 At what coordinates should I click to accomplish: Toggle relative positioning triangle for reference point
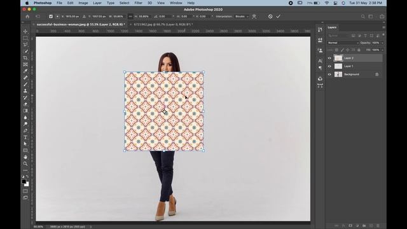click(x=84, y=17)
